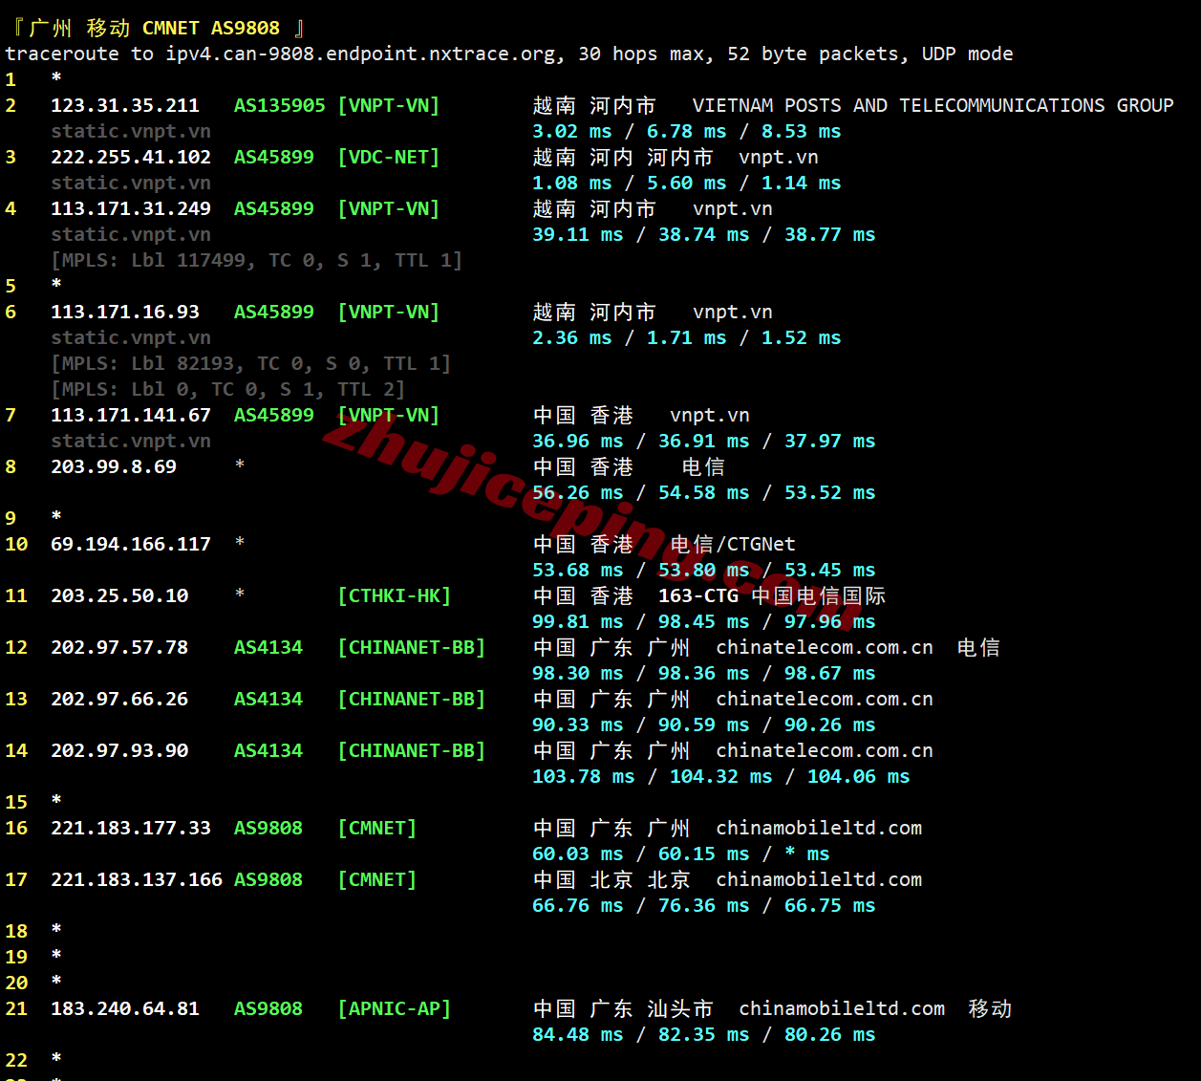Select the [VDC-NET] network label
This screenshot has height=1081, width=1201.
pos(388,157)
